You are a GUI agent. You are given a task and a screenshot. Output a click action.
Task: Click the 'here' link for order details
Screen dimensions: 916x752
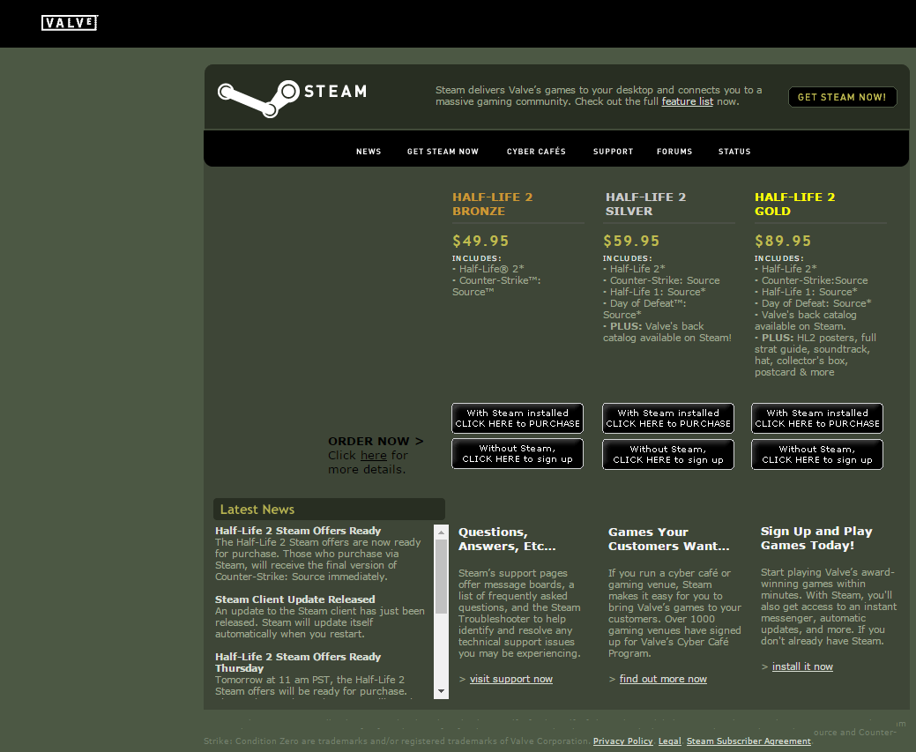[373, 456]
